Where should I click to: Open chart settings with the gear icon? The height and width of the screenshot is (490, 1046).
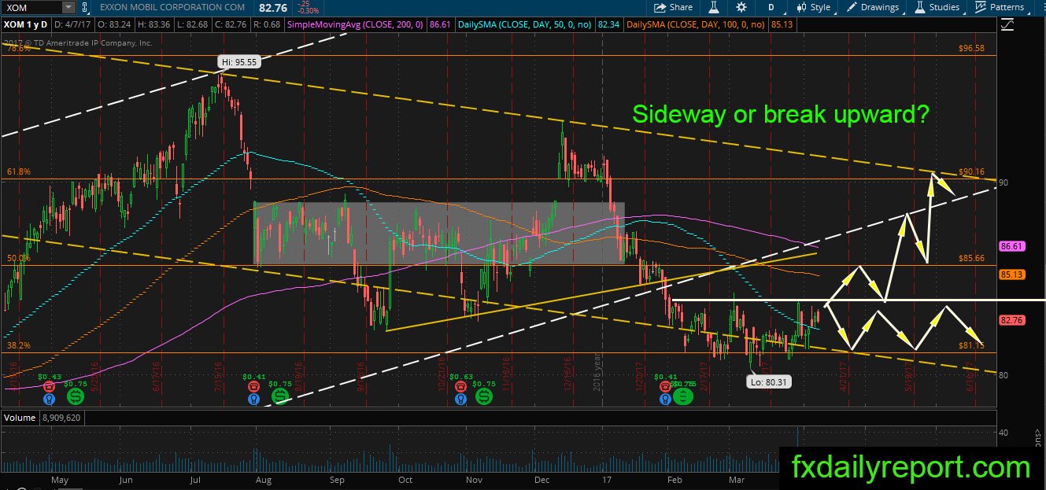(x=741, y=7)
